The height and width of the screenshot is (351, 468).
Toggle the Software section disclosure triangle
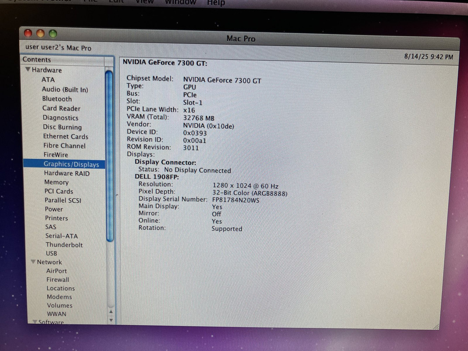coord(35,322)
